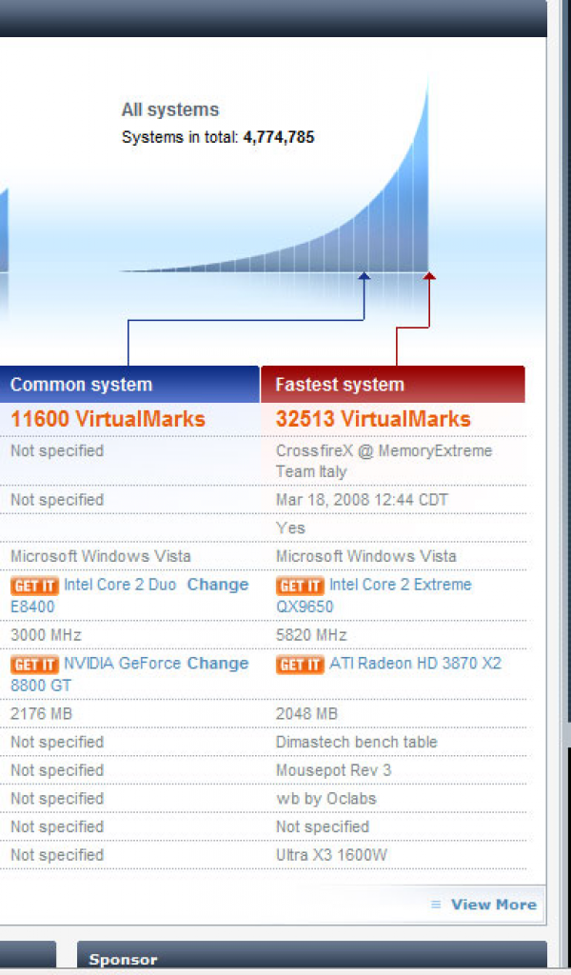
Task: Click GET IT badge beside Intel Core 2 Duo
Action: [35, 586]
